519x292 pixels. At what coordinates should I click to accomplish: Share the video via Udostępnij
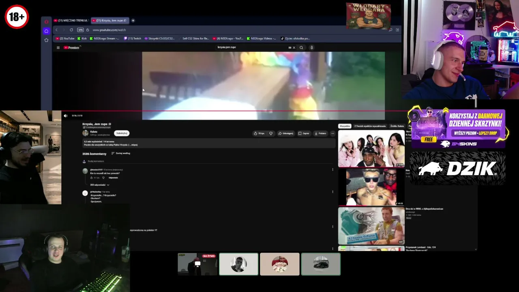coord(285,133)
